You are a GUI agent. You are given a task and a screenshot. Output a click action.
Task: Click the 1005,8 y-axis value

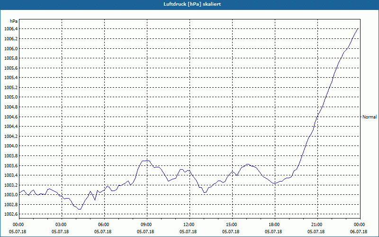pyautogui.click(x=11, y=58)
